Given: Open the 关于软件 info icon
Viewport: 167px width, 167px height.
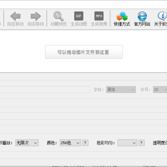Looking at the screenshot, I should tap(162, 16).
